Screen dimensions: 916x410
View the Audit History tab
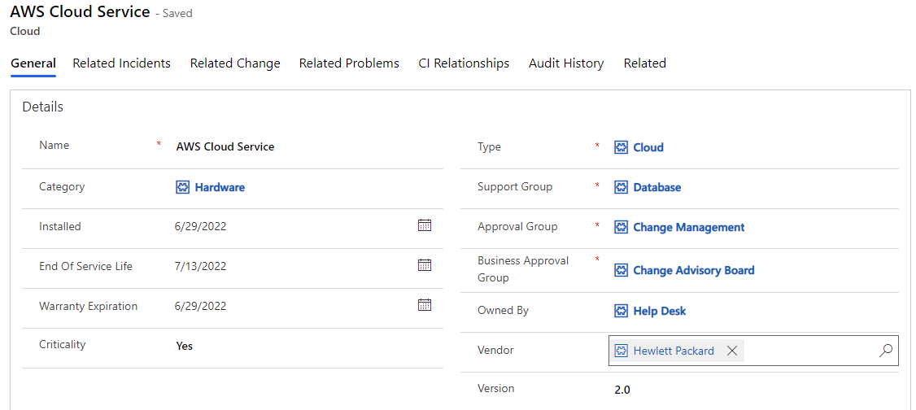pyautogui.click(x=566, y=63)
